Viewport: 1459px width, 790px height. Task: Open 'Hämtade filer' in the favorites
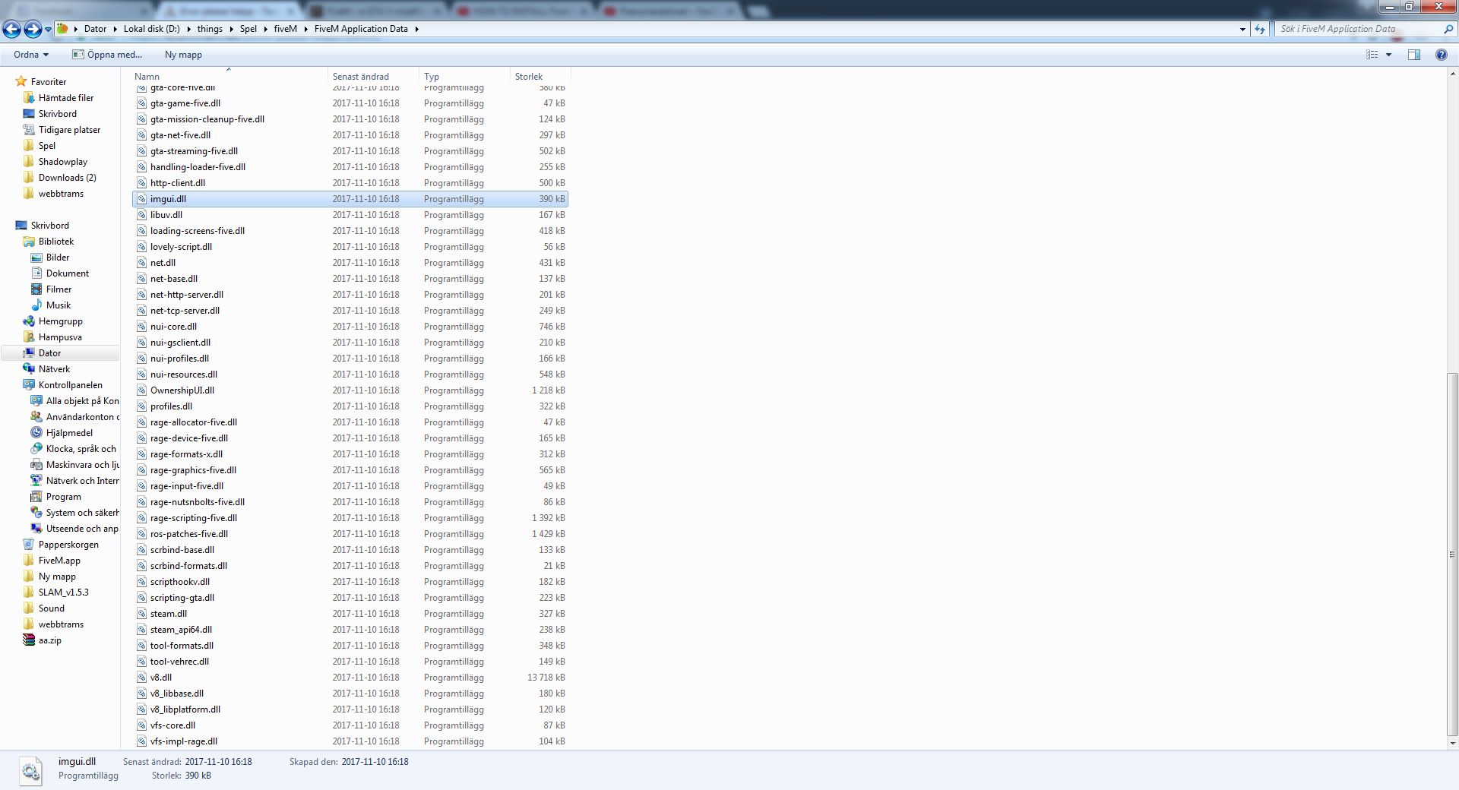(x=66, y=98)
